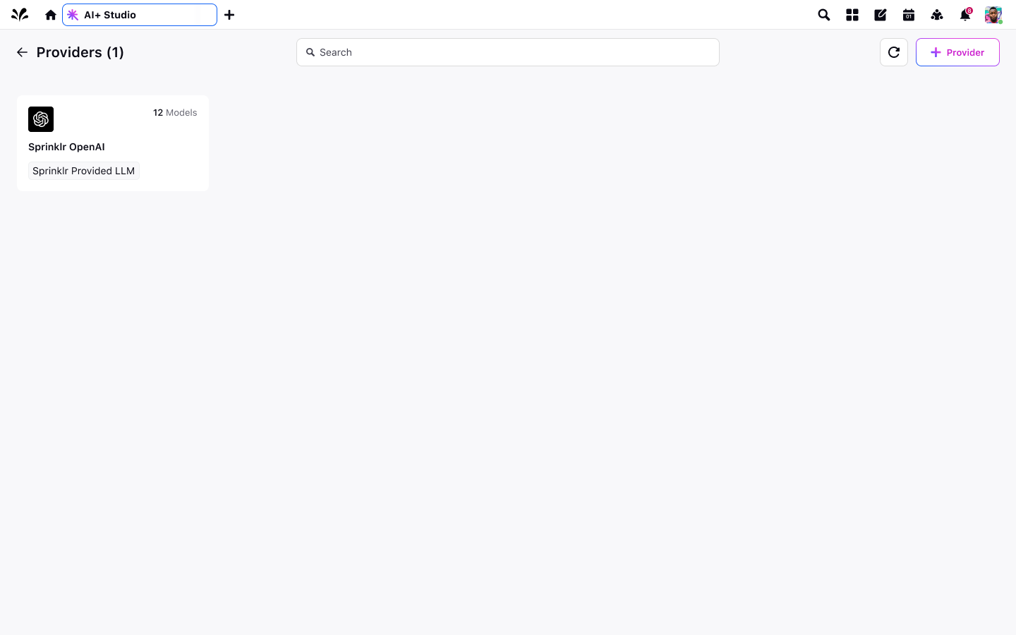Open the user profile avatar
Viewport: 1016px width, 635px height.
pos(993,15)
